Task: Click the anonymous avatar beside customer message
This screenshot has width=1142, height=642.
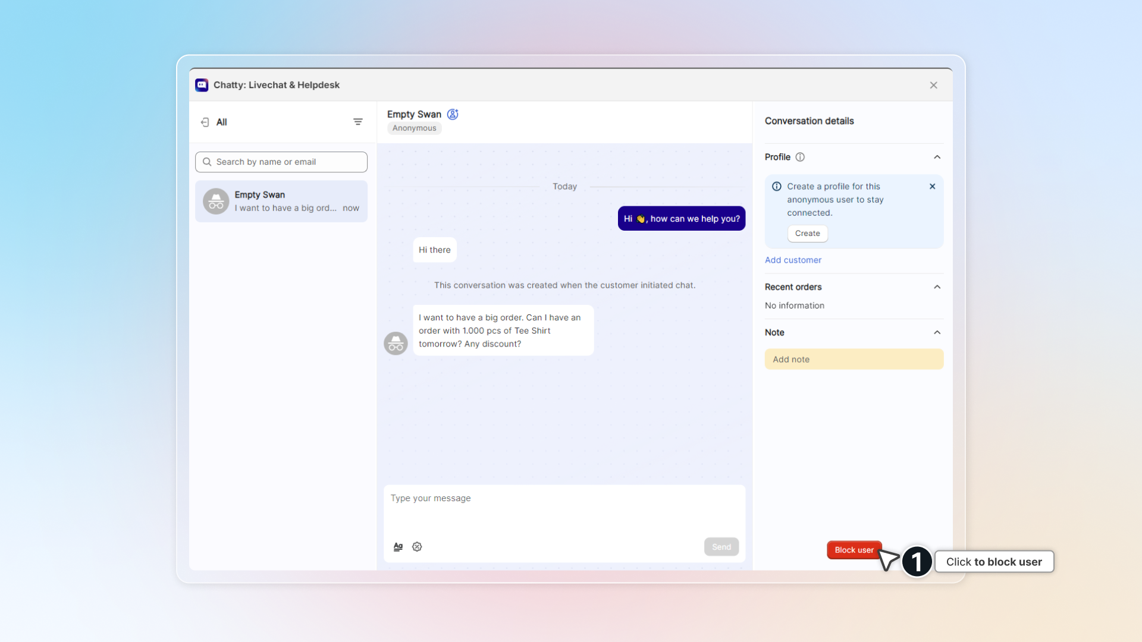Action: [396, 344]
